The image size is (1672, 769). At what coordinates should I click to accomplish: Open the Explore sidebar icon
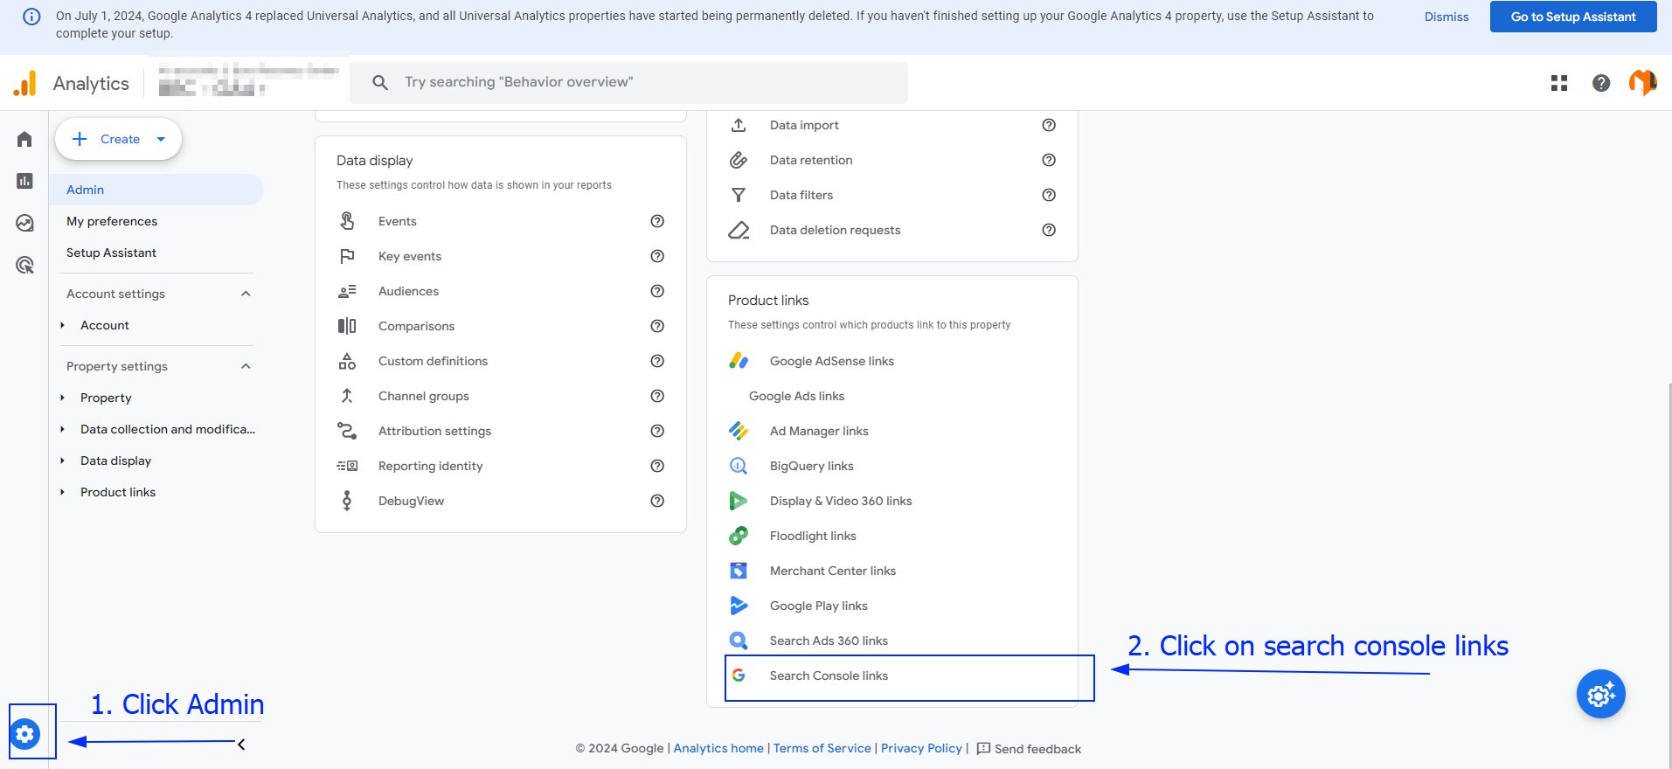coord(24,223)
